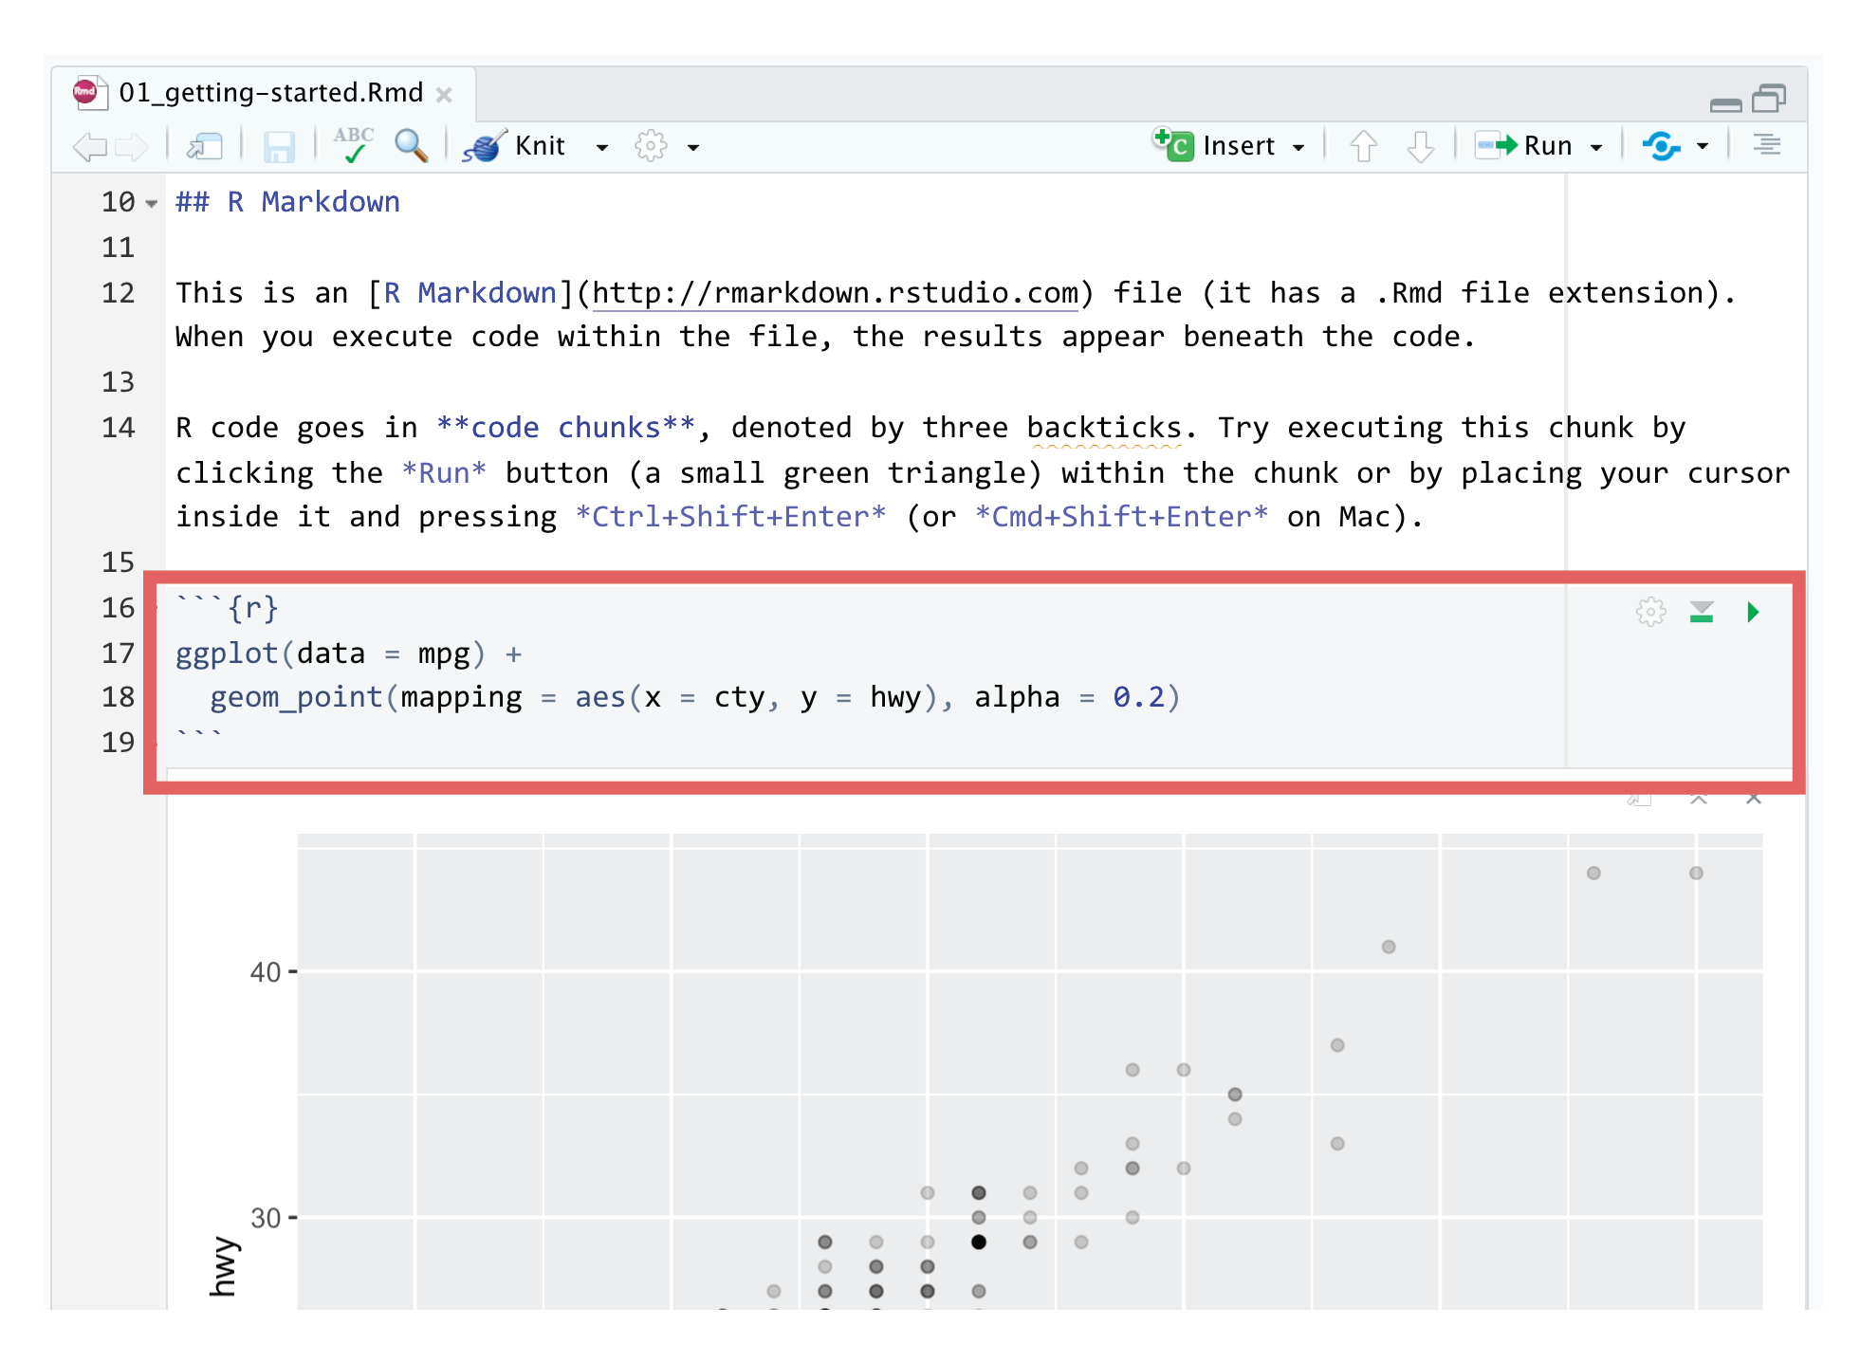Viewport: 1860px width, 1362px height.
Task: Click the spell check ABC icon
Action: 353,145
